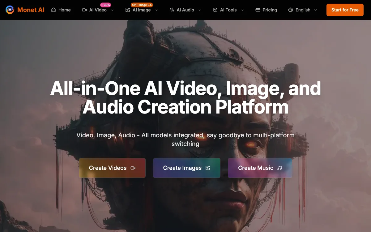371x232 pixels.
Task: Expand the AI Video dropdown chevron
Action: tap(112, 10)
